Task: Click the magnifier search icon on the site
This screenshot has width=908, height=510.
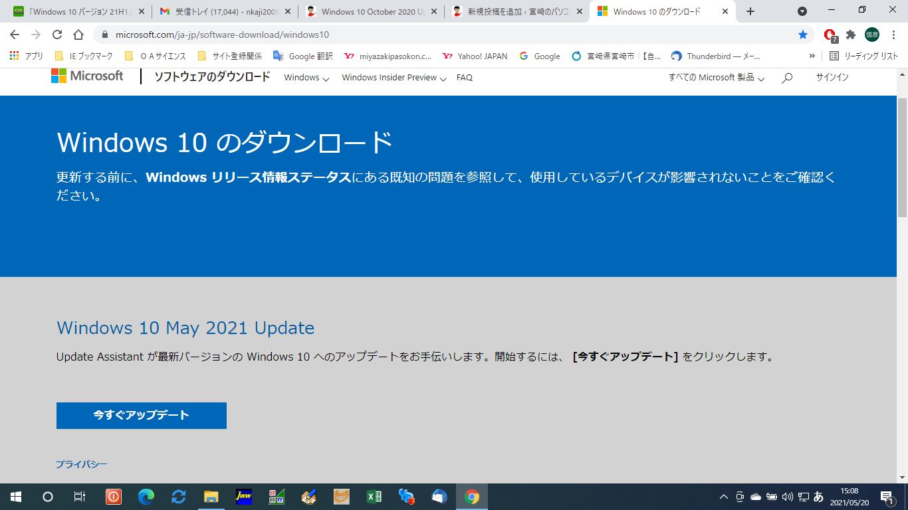Action: pos(787,78)
